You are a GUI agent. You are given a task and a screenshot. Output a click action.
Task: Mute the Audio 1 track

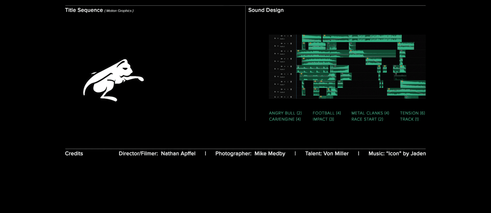click(x=285, y=36)
